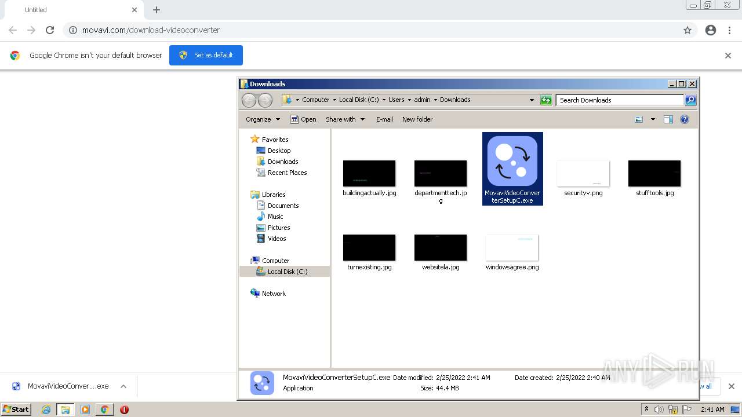Select Favorites in the navigation pane
Image resolution: width=742 pixels, height=417 pixels.
pos(275,140)
